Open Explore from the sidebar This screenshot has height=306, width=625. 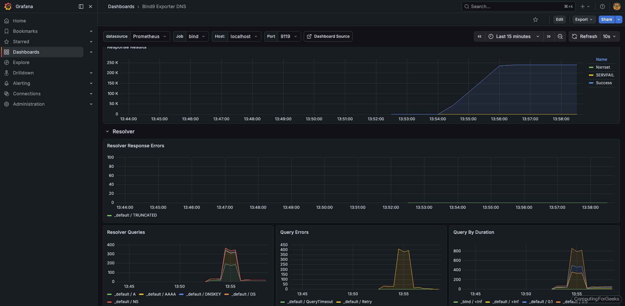tap(21, 62)
